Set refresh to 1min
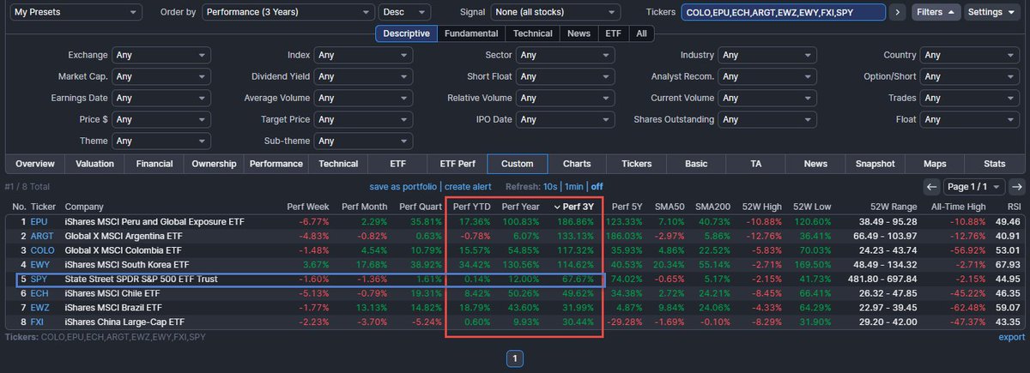Screen dimensions: 1030x373 [574, 186]
